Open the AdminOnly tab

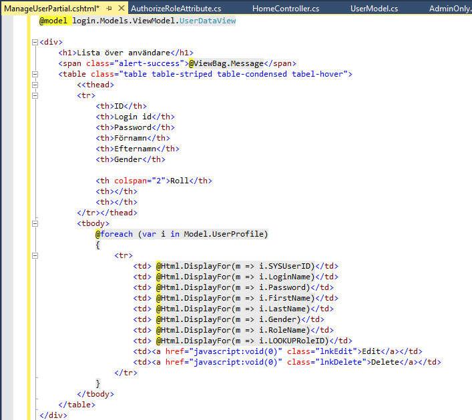tap(450, 9)
